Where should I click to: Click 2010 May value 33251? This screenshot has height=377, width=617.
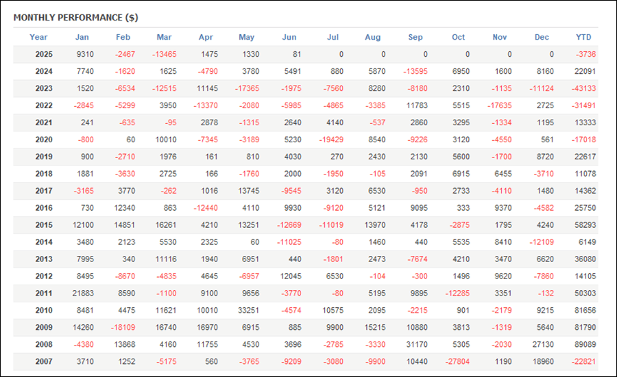[x=249, y=310]
